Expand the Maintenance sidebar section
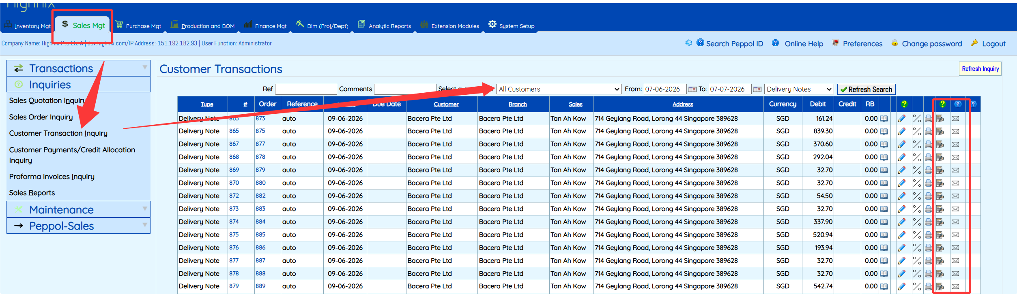The width and height of the screenshot is (1017, 294). (x=78, y=210)
